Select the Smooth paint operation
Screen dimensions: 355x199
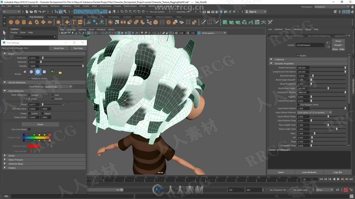pos(53,99)
